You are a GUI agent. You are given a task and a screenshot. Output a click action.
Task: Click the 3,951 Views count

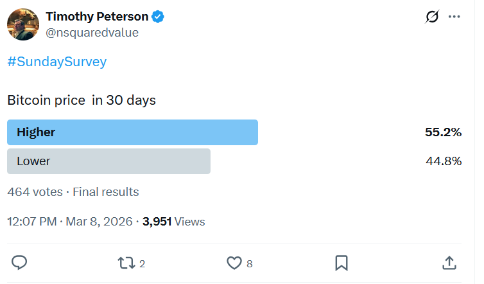(173, 222)
